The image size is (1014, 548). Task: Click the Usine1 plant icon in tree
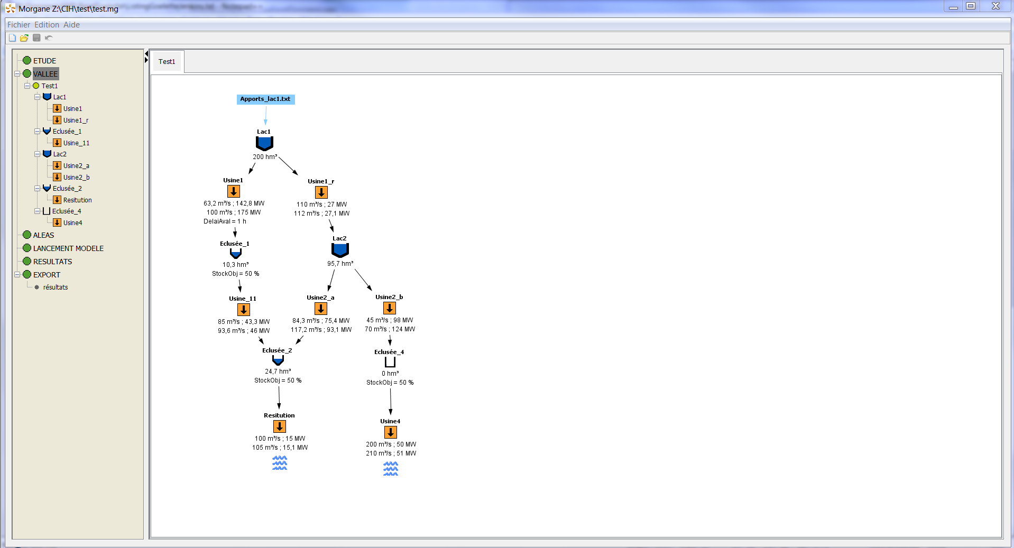click(57, 108)
